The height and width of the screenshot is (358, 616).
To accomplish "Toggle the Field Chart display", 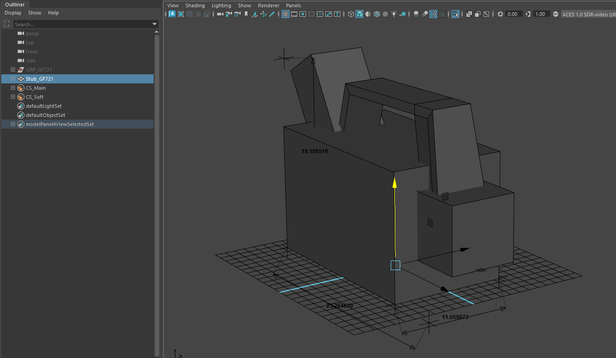I will [x=320, y=14].
